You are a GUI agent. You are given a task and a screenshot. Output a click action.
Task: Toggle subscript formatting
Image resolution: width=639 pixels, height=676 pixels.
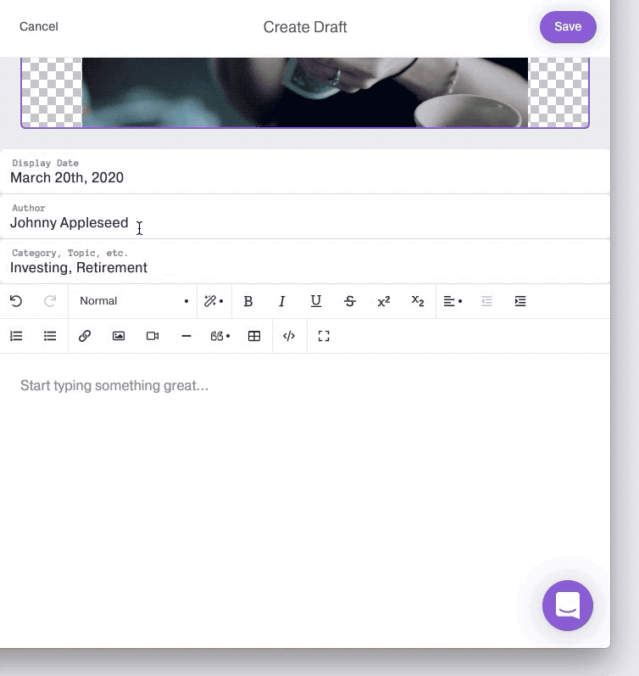pyautogui.click(x=418, y=301)
